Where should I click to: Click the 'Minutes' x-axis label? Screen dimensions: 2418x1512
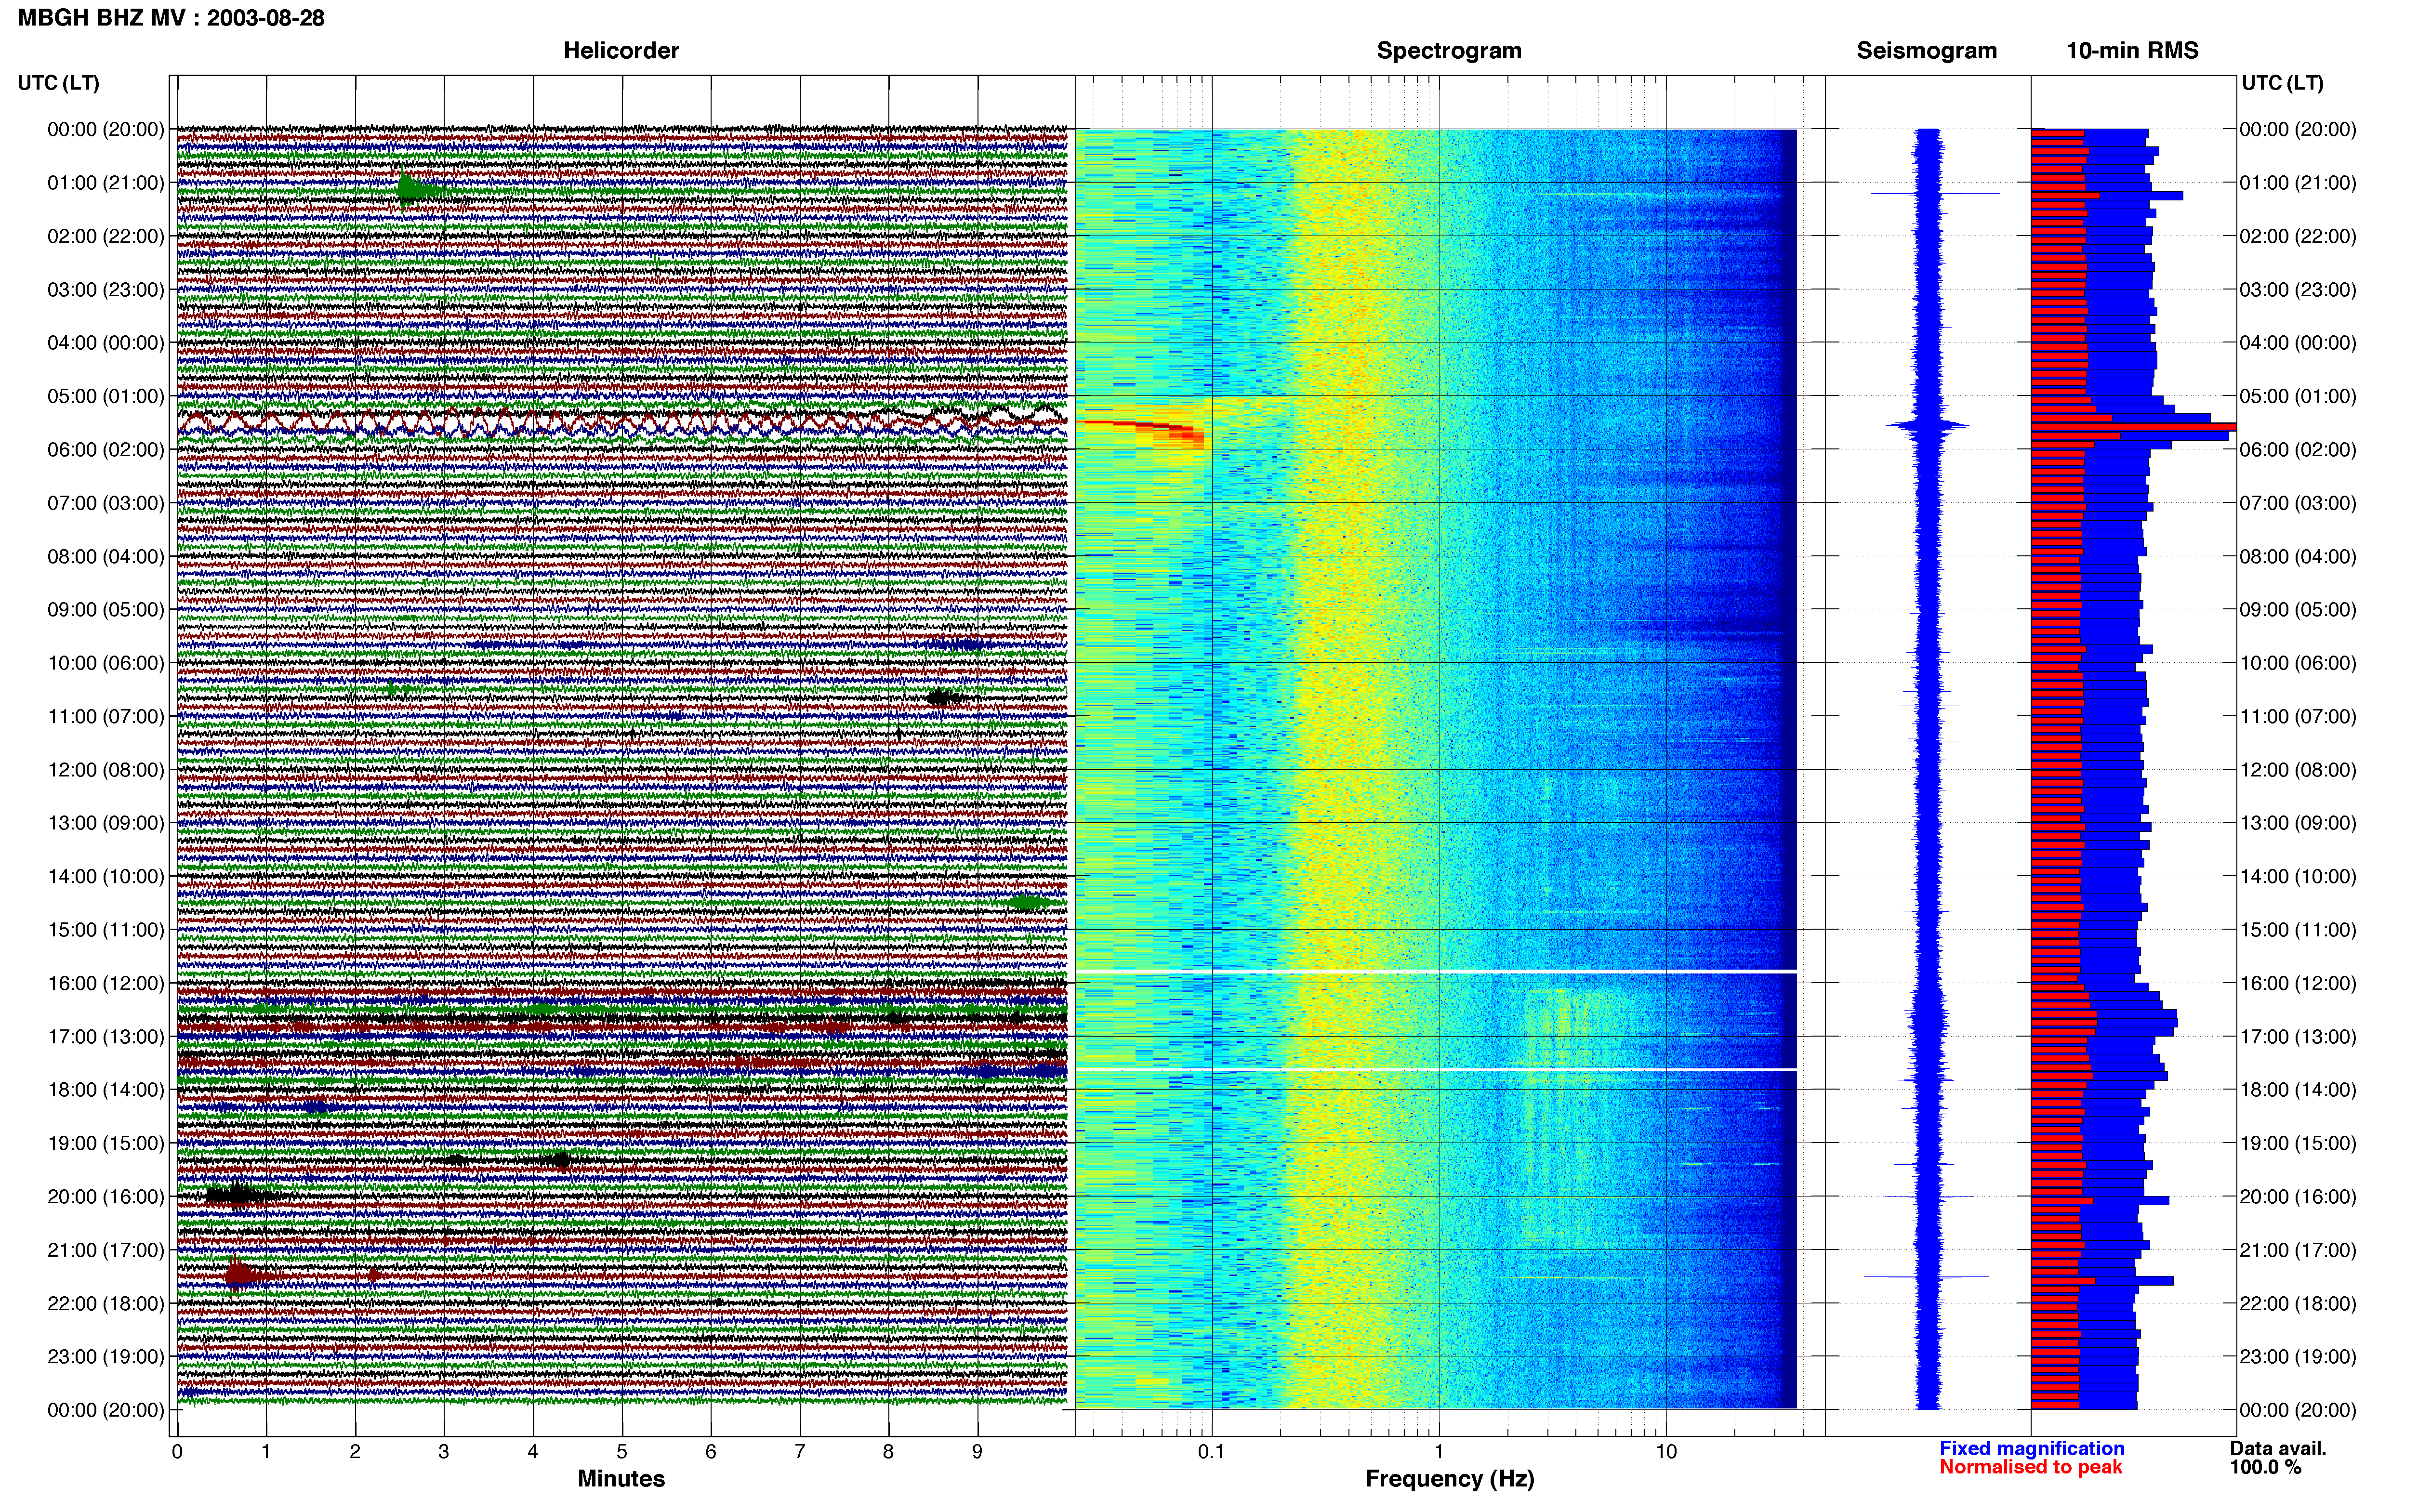[x=621, y=1478]
